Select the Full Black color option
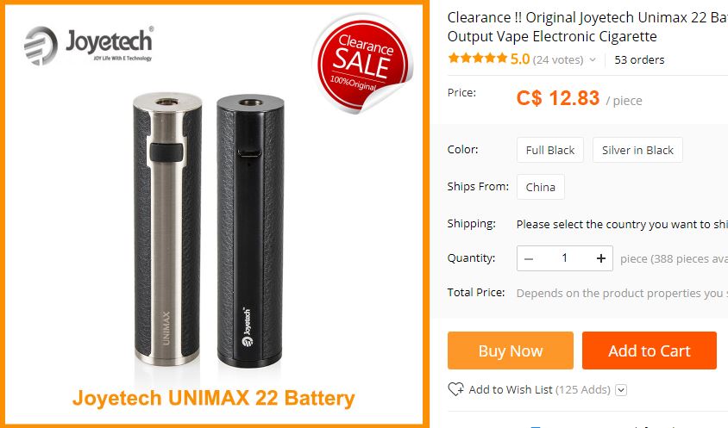 (x=550, y=150)
